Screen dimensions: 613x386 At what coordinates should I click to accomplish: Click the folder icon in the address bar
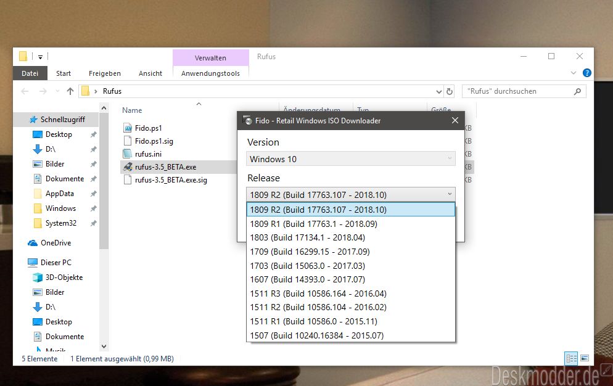coord(85,91)
